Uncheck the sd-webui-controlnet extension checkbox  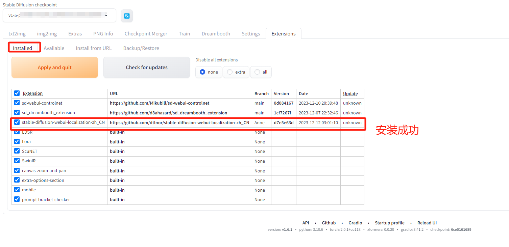(x=17, y=103)
